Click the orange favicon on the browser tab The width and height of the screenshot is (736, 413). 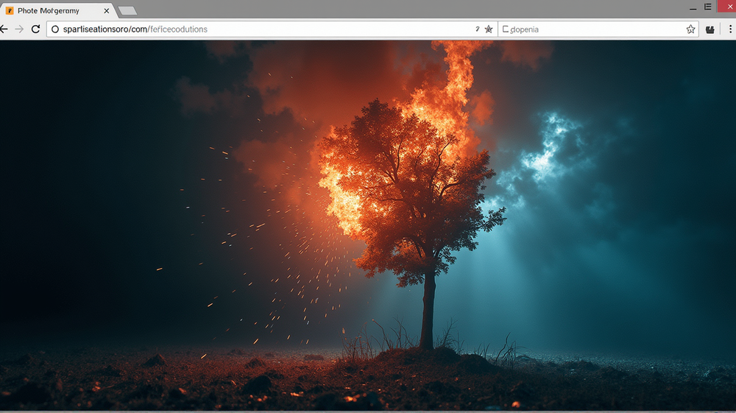click(10, 11)
